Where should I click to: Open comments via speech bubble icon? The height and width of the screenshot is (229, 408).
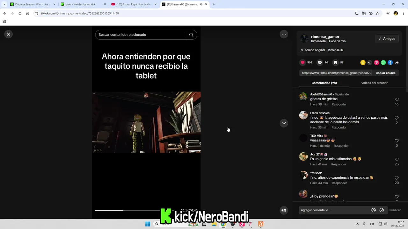click(x=320, y=63)
